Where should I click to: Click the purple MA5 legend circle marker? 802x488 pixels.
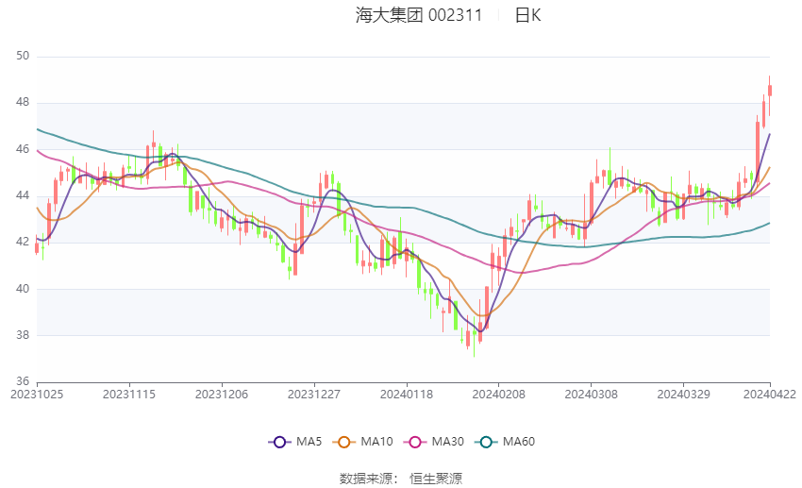pos(278,441)
